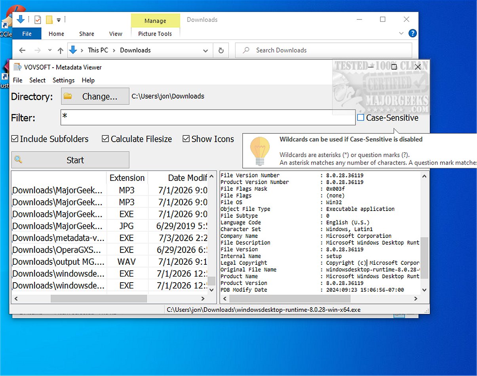Select the Downloads\metadata-v... EXE row

[109, 238]
